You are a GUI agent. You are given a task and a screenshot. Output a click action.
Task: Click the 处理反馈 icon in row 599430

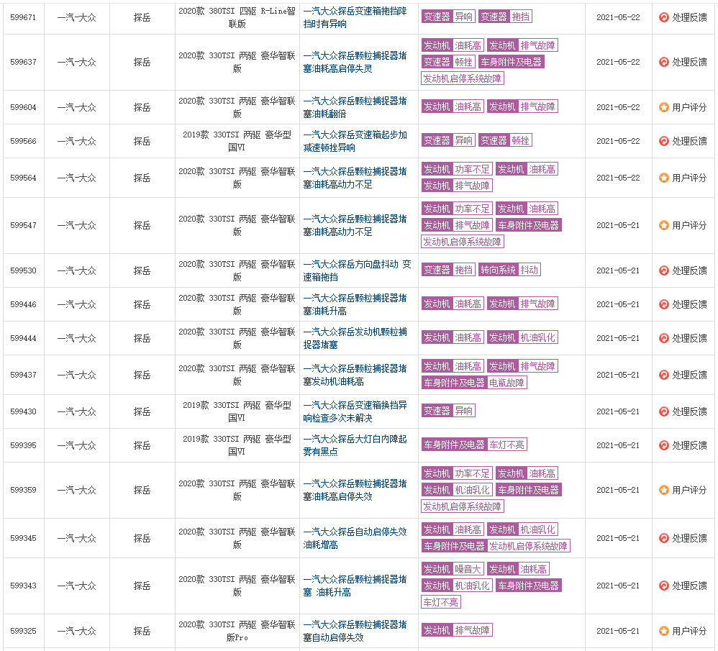(663, 411)
